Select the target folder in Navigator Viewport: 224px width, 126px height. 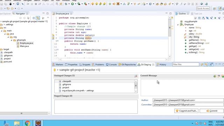click(6, 49)
